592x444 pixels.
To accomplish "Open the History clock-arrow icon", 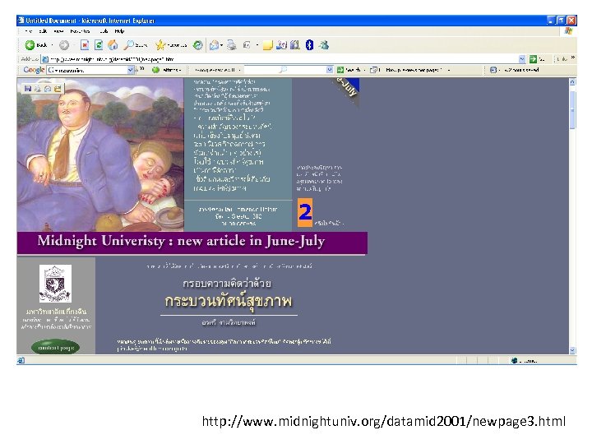I will (197, 45).
